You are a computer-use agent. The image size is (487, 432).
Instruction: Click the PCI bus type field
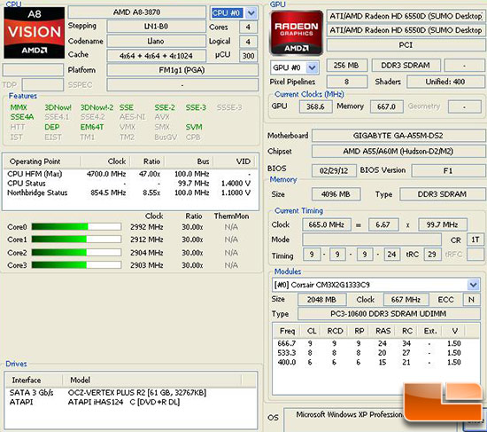[x=406, y=45]
